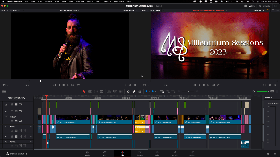Viewport: 280px width, 157px height.
Task: Toggle timeline Snapping magnet icon
Action: point(128,91)
